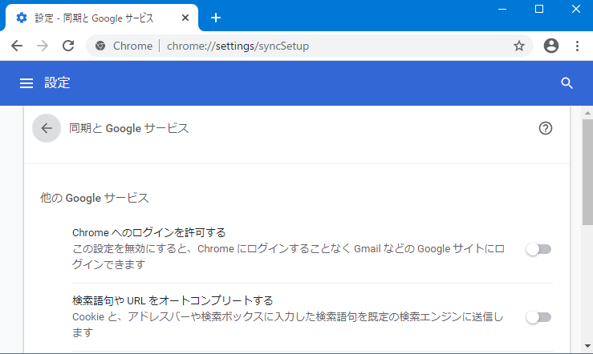This screenshot has width=593, height=354.
Task: Minimize the Chrome window
Action: coord(502,9)
